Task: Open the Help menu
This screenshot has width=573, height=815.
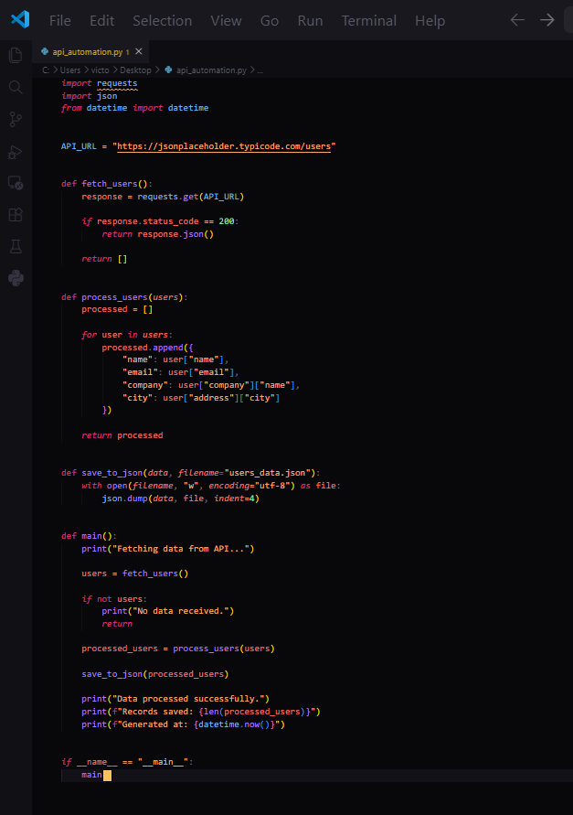Action: point(430,21)
